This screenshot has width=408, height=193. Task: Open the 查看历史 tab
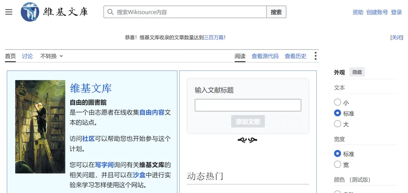pos(295,56)
